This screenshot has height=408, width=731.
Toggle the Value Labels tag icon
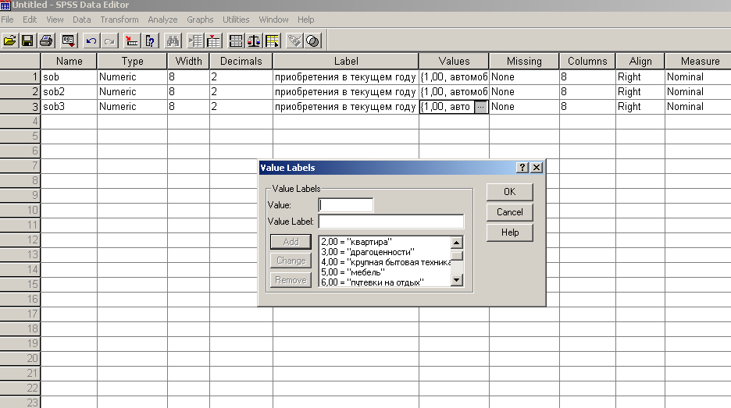294,41
